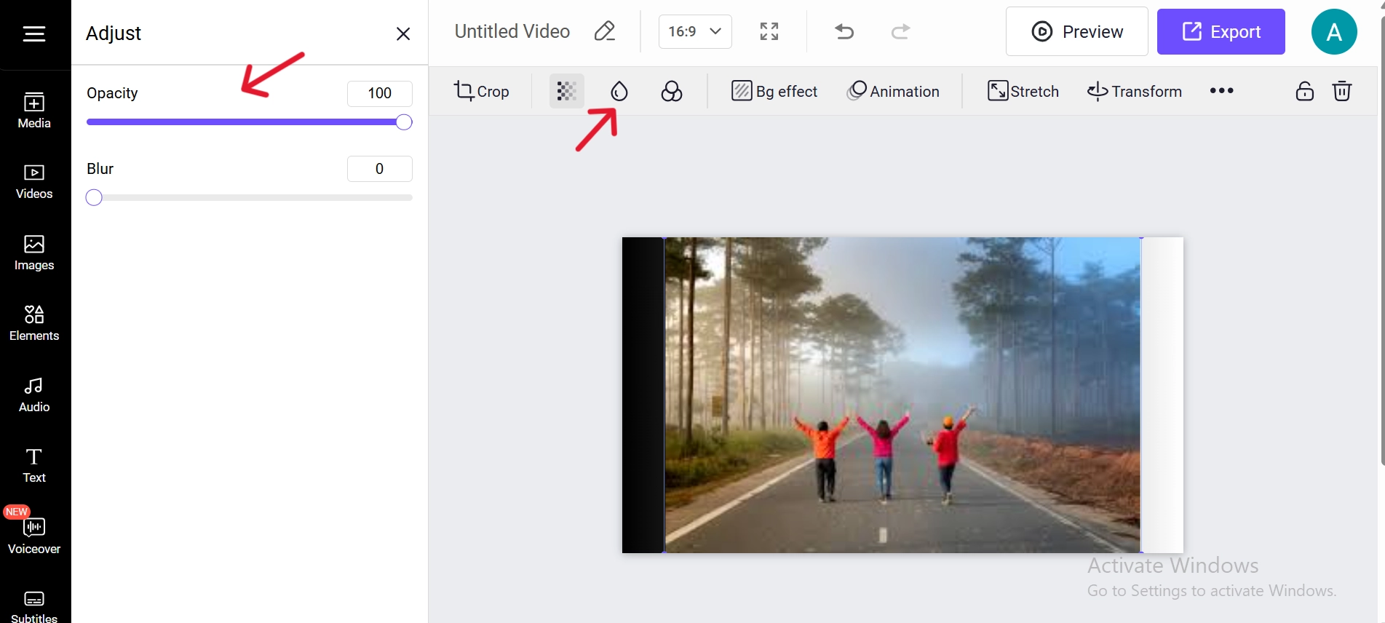Delete the selected element with the trash icon
This screenshot has width=1385, height=623.
click(1341, 91)
